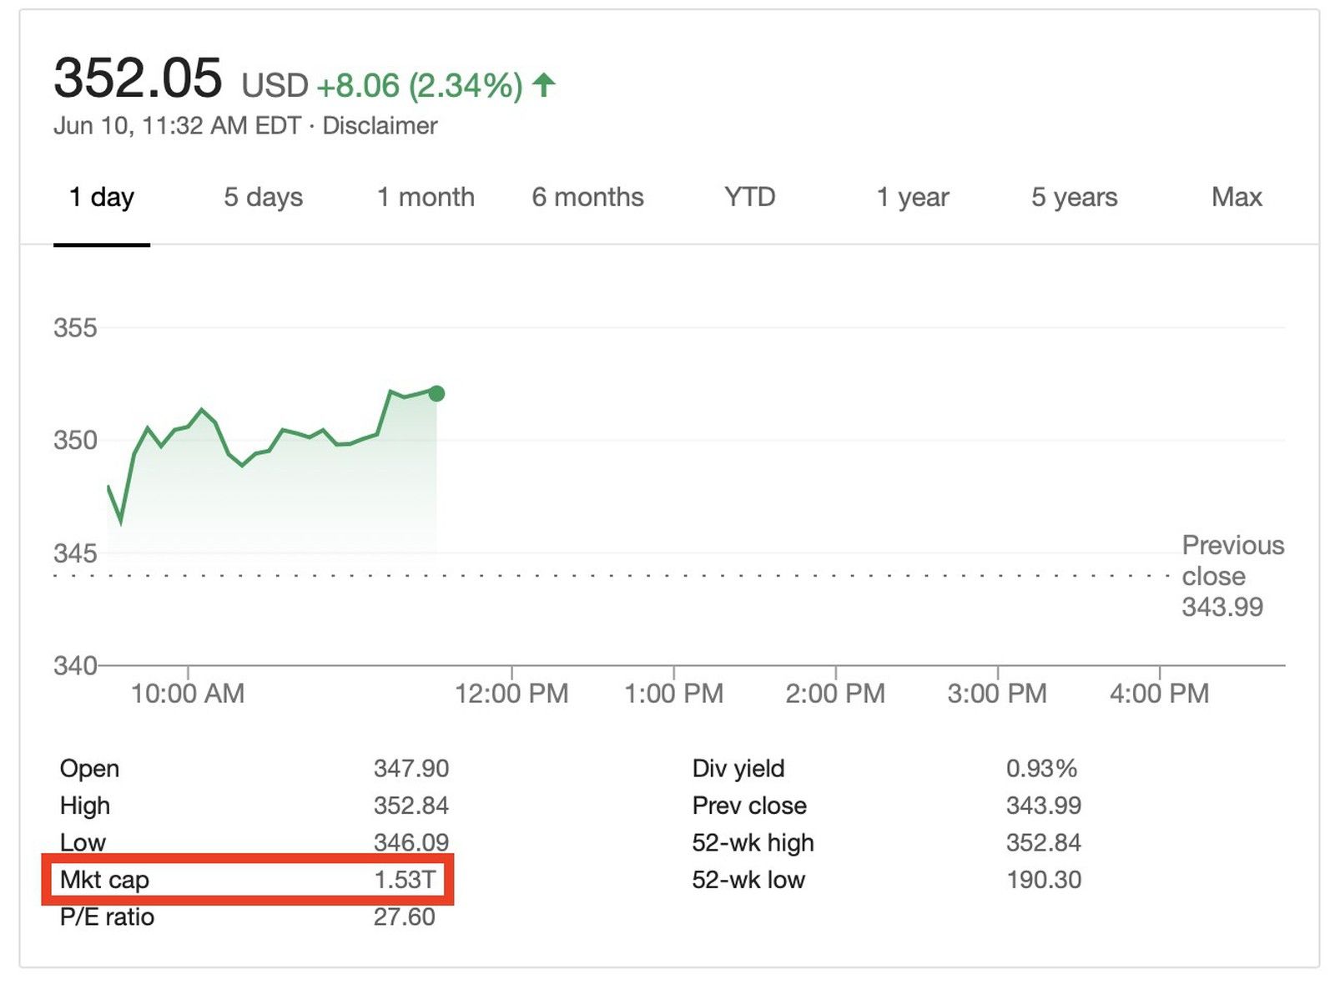This screenshot has height=985, width=1335.
Task: Select the 1 year range tab
Action: click(912, 197)
